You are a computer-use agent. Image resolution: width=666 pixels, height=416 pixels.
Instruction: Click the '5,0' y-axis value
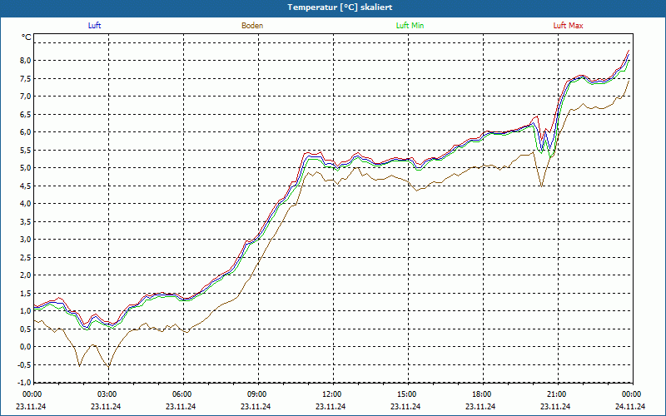click(x=26, y=168)
